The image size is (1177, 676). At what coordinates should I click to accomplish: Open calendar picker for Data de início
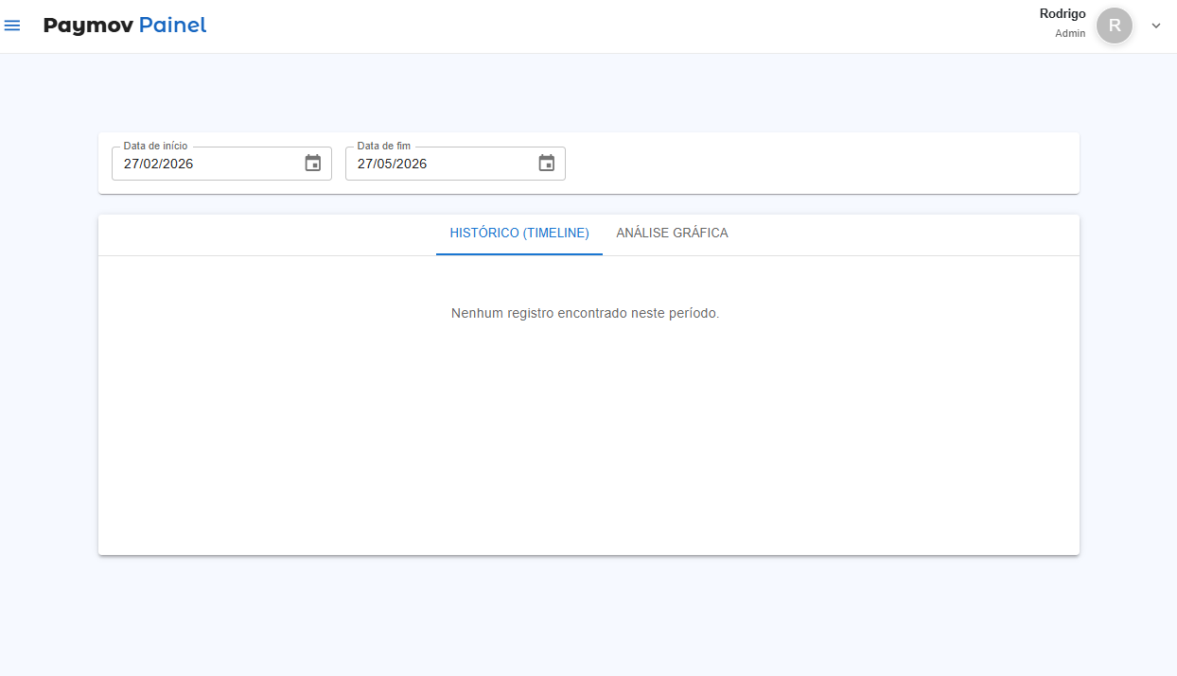[313, 164]
